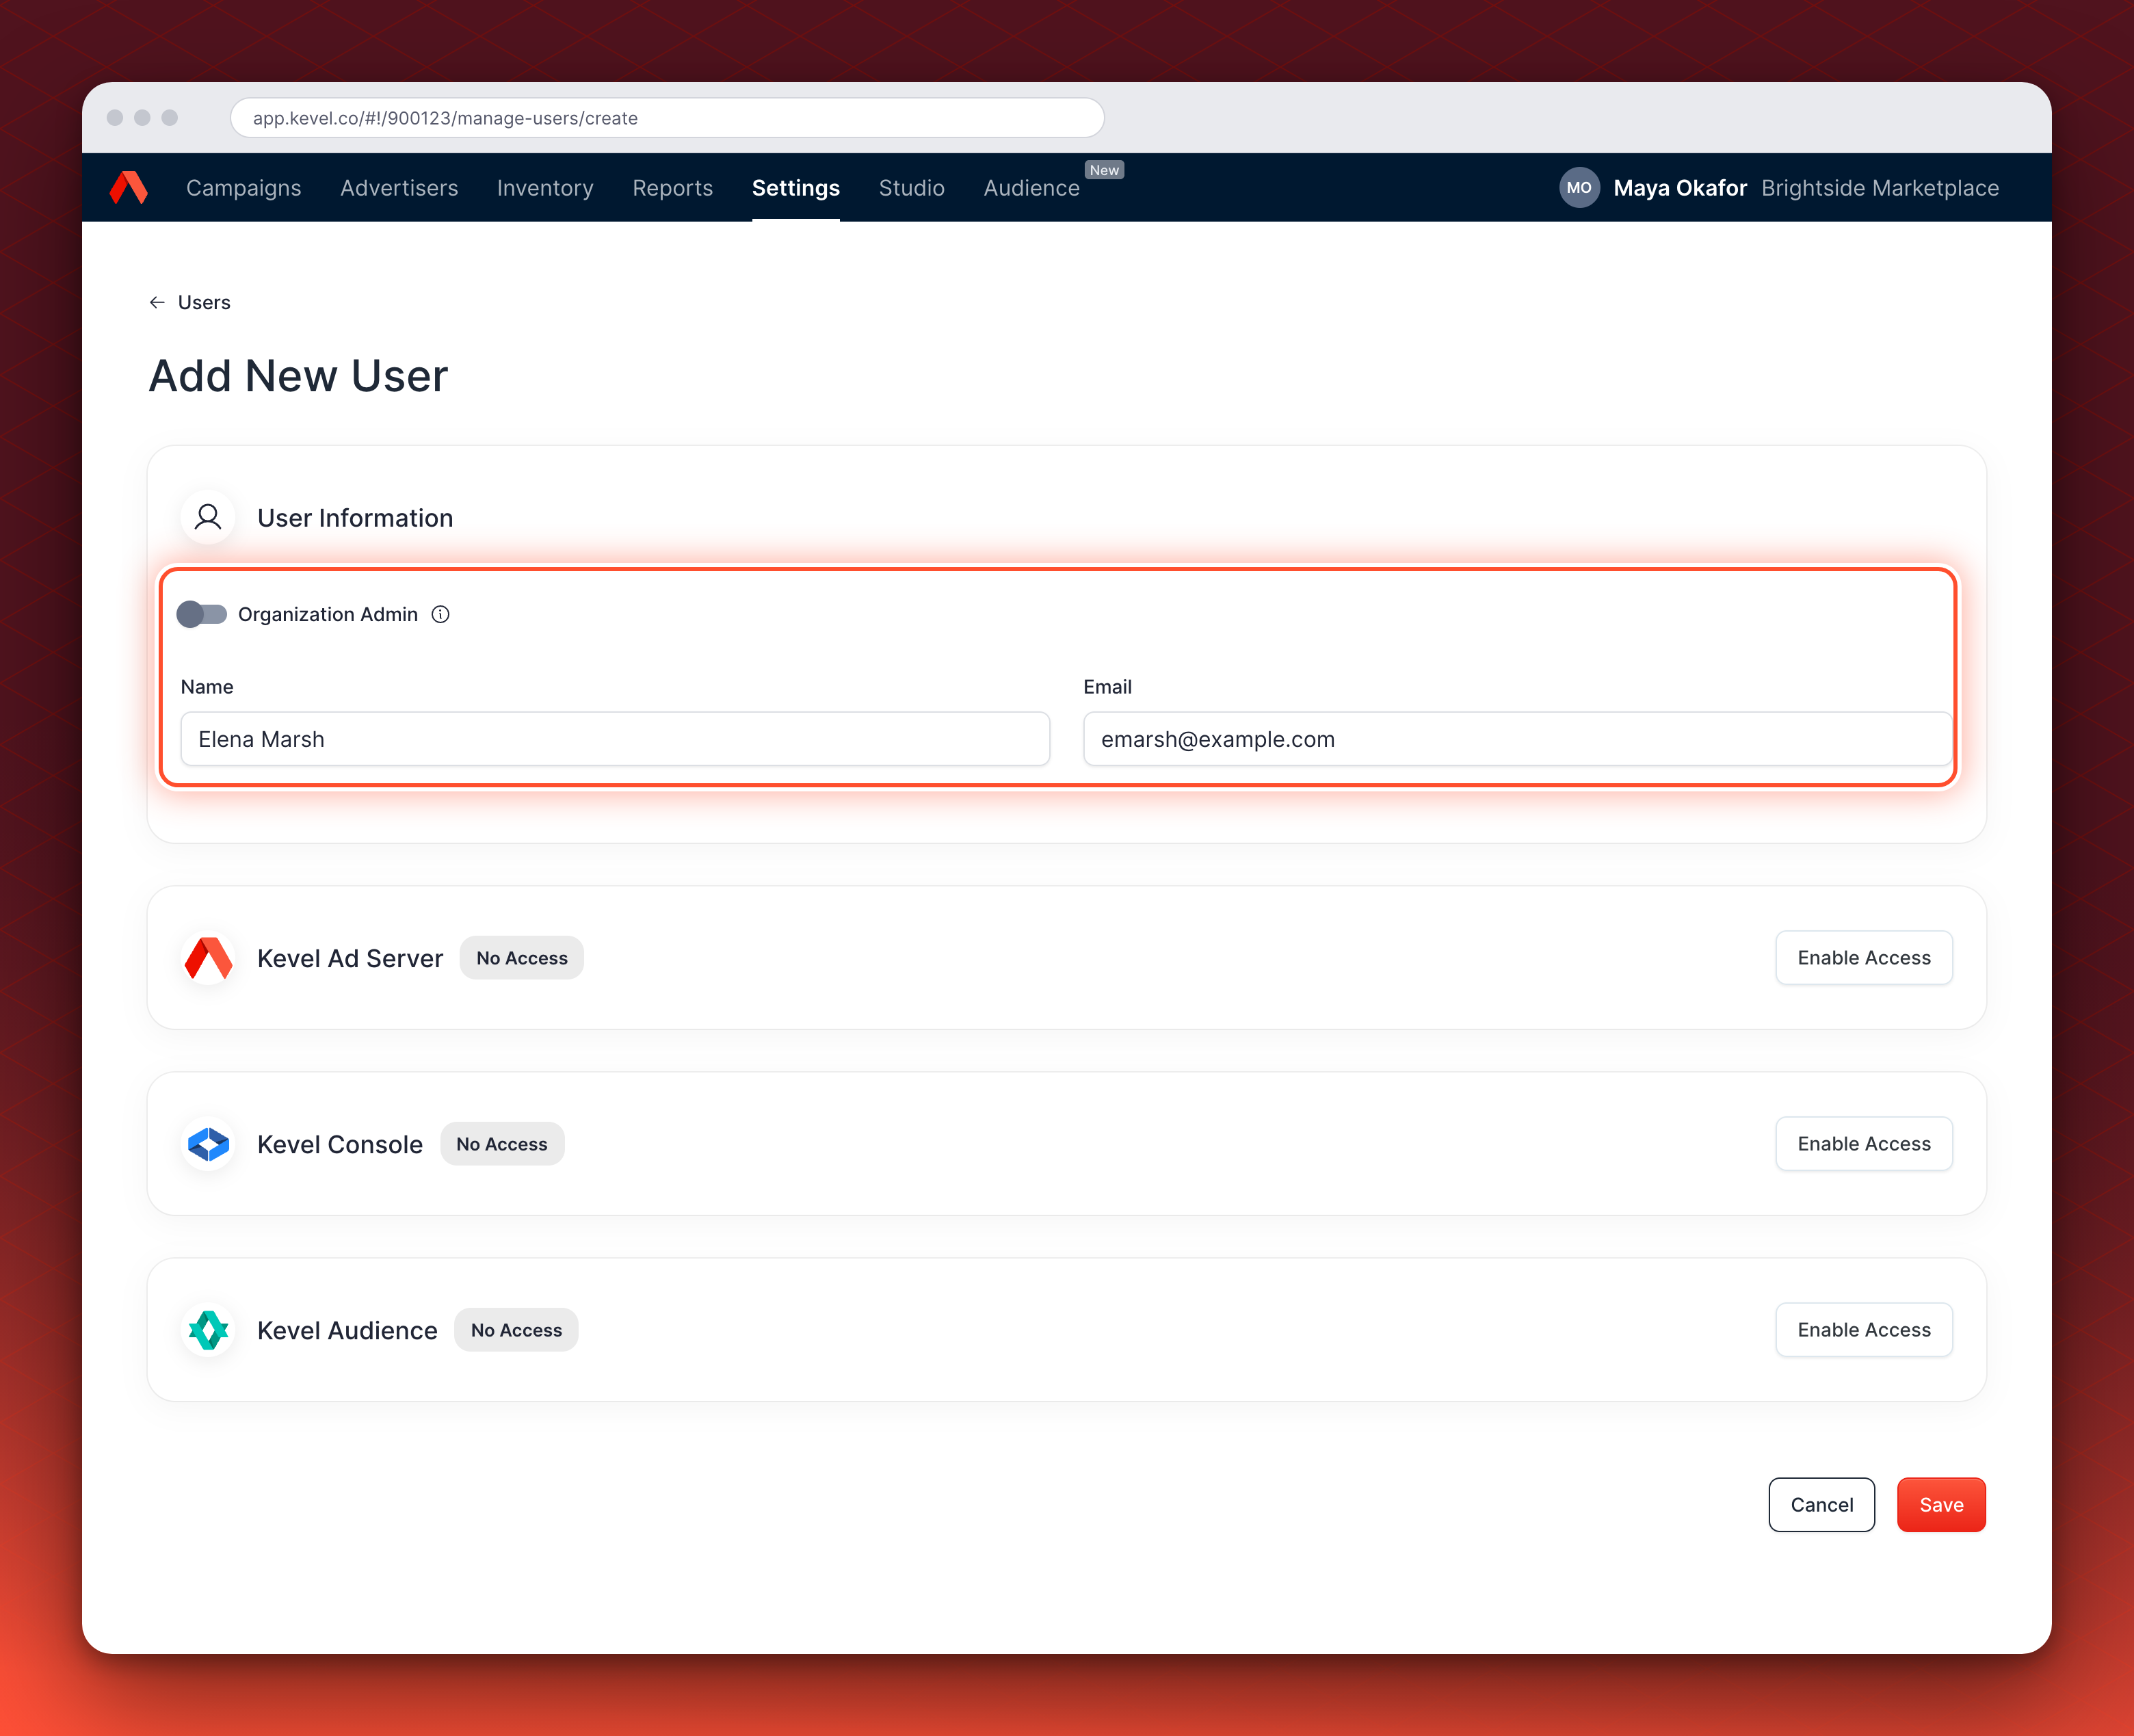Go to the Inventory nav item

[x=545, y=188]
